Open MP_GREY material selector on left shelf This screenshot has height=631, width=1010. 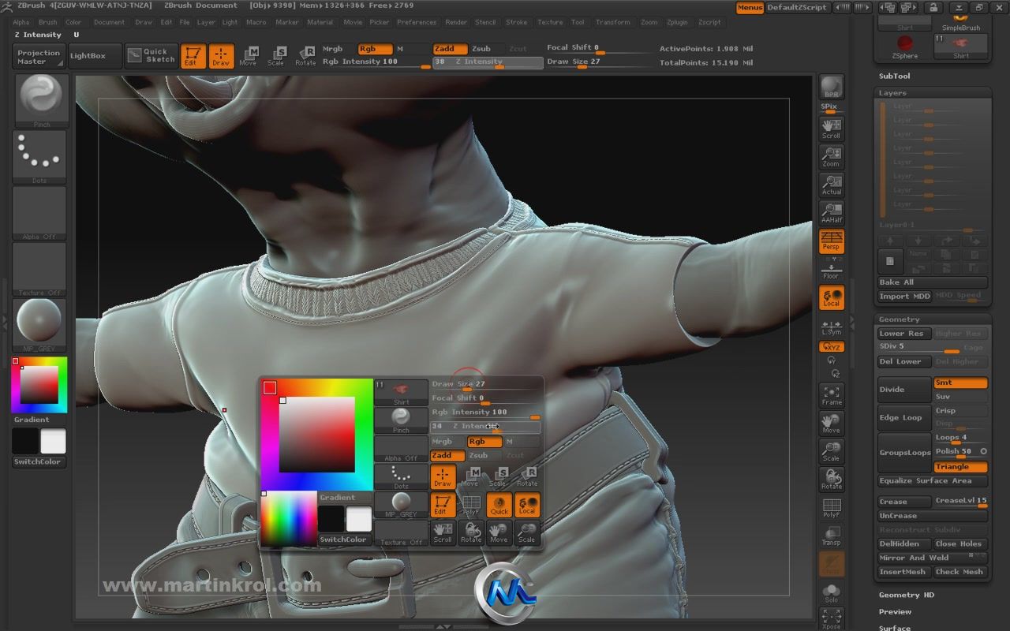[x=39, y=324]
